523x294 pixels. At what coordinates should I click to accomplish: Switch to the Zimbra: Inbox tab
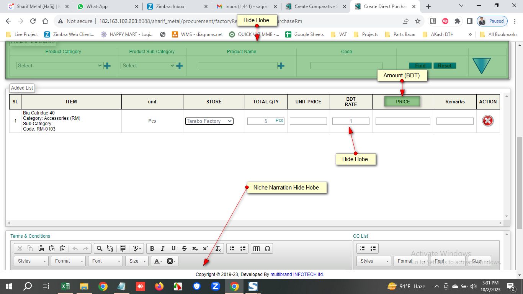tap(177, 7)
